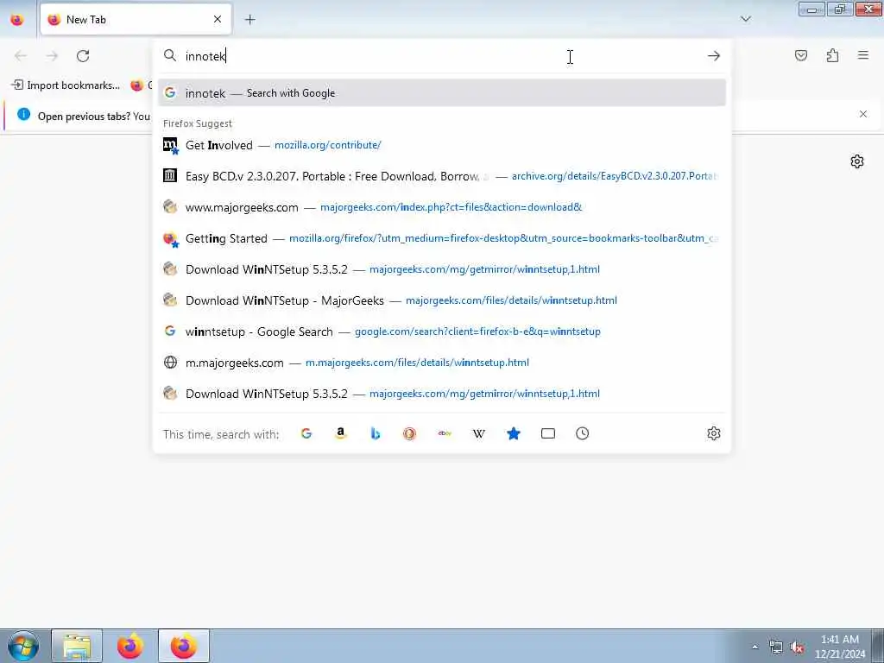
Task: Click the taskbar clock 1:41 AM
Action: pyautogui.click(x=840, y=647)
